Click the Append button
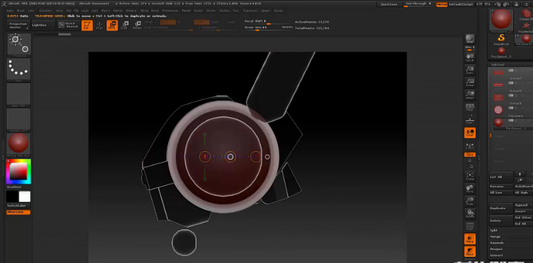Screen dimensions: 533x263 [x=523, y=205]
